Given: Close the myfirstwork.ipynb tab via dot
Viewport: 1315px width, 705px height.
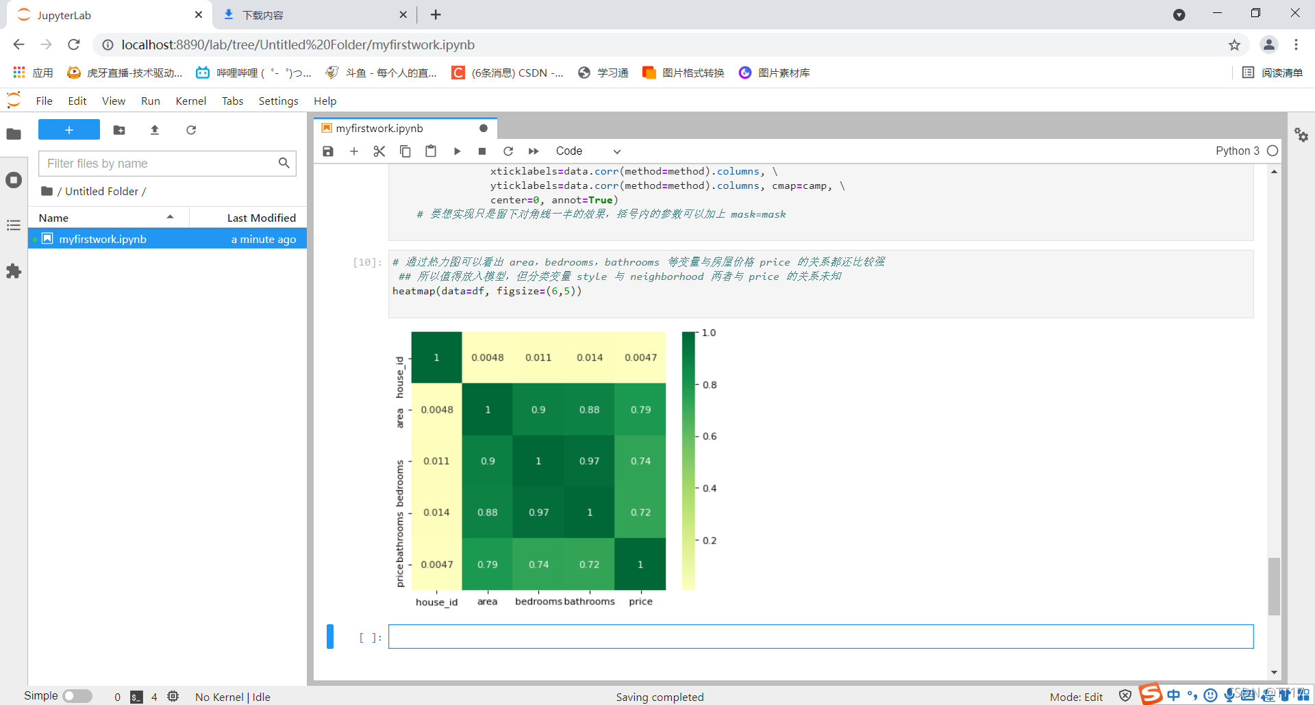Looking at the screenshot, I should click(x=484, y=128).
